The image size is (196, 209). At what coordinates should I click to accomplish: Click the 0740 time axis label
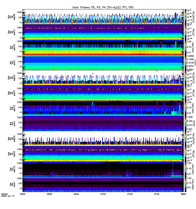click(x=157, y=194)
